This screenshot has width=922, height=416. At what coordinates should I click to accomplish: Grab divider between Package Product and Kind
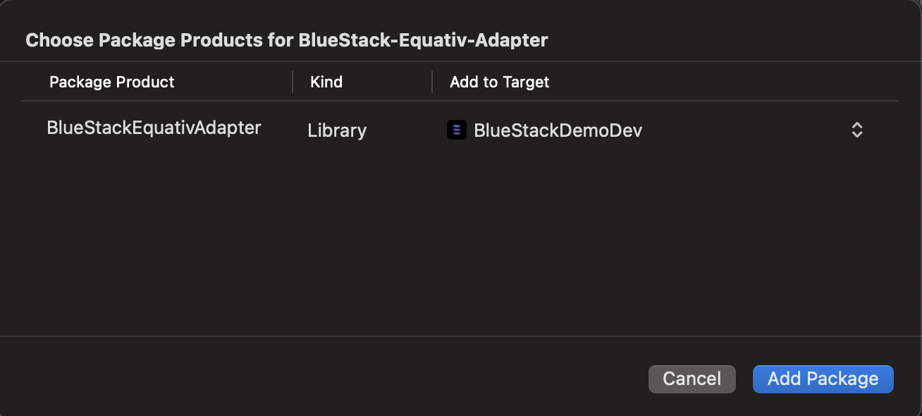(293, 82)
